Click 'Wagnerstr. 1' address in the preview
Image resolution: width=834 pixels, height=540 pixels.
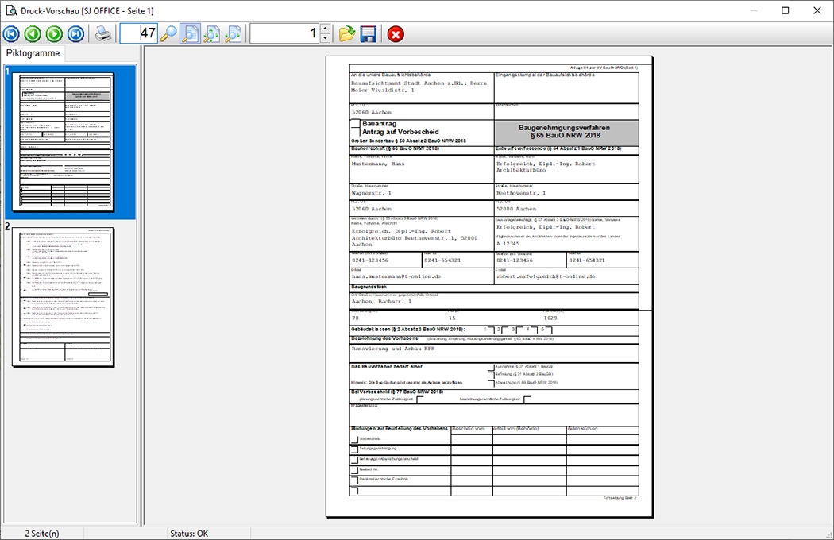tap(371, 193)
